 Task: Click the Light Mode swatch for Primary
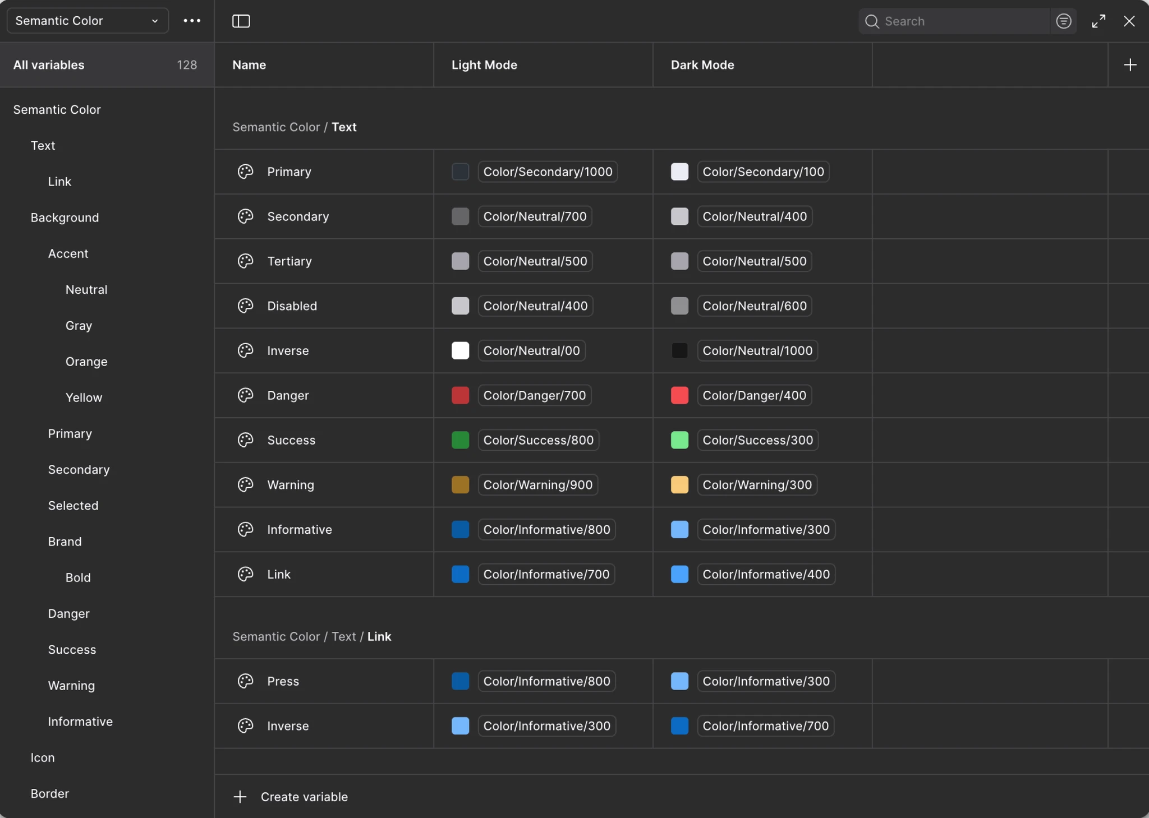point(460,172)
